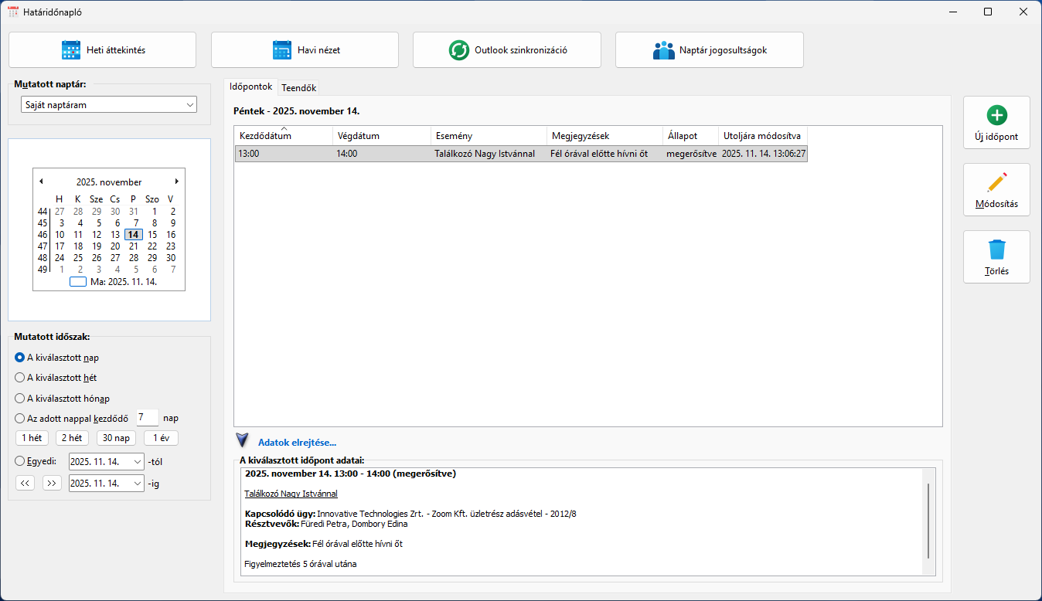Delete the appointment with the Törlés trash icon

coord(996,250)
